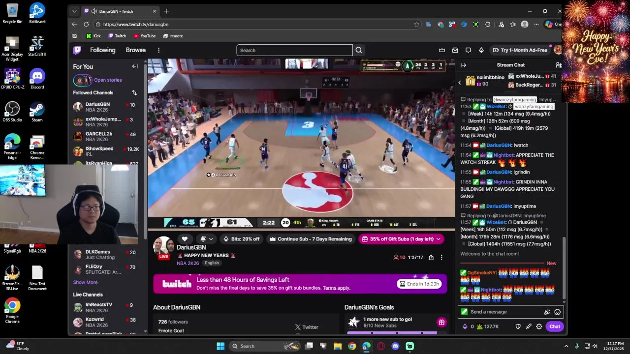Refresh the Twitch page
Viewport: 630px width, 354px height.
(86, 24)
